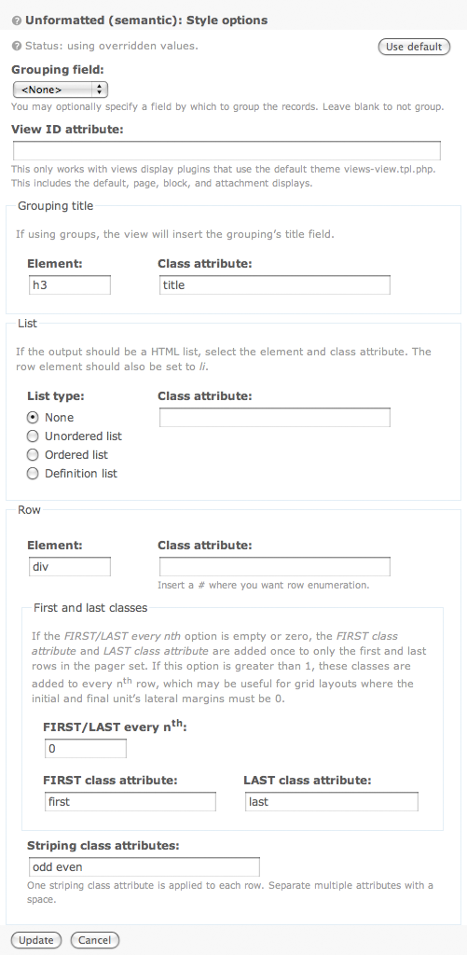Click Grouping title Element field with h3
Image resolution: width=467 pixels, height=955 pixels.
click(x=70, y=285)
